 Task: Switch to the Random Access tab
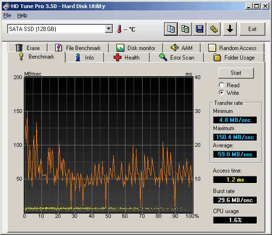click(233, 48)
